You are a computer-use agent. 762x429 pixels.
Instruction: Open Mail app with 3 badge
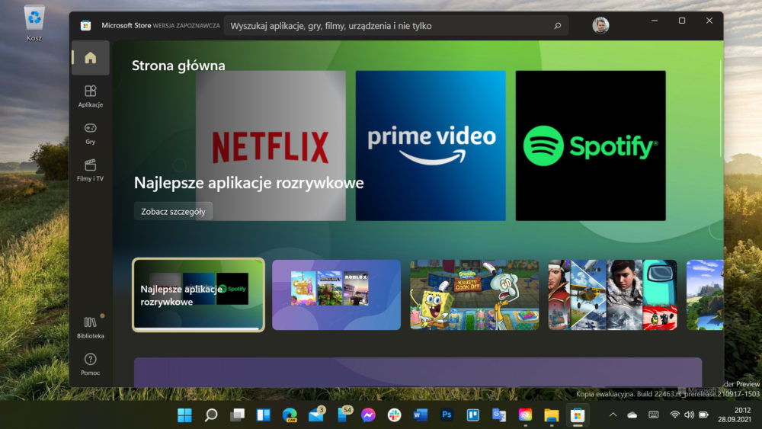[x=316, y=415]
